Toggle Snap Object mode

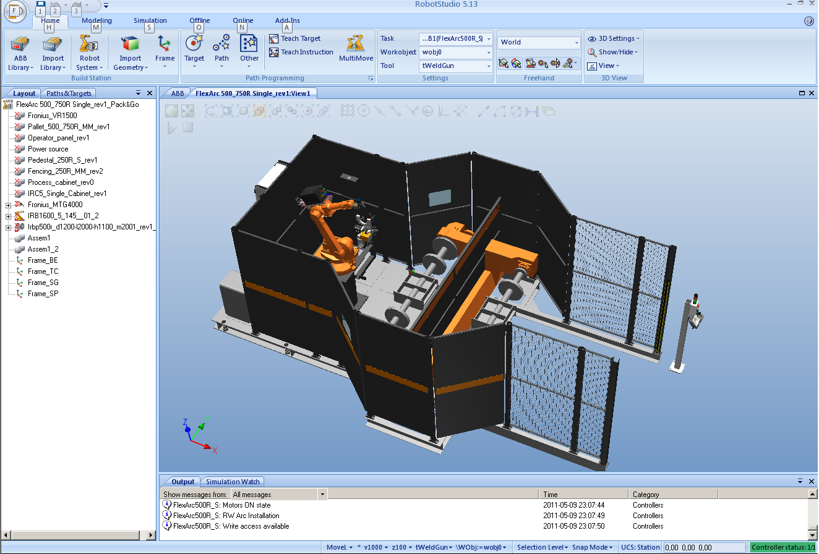tap(347, 111)
